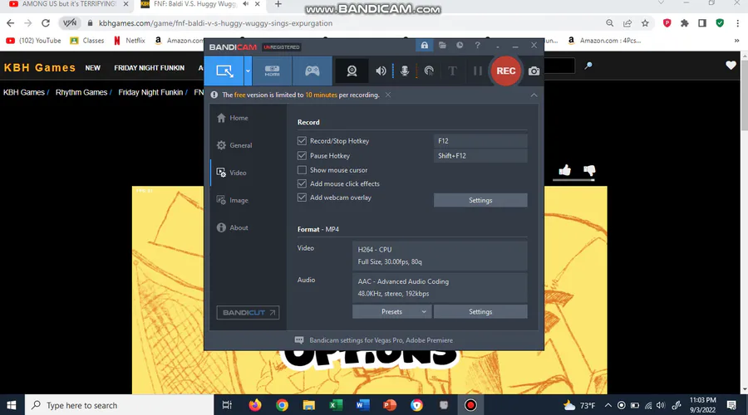Click KBH Games site logo
748x415 pixels.
(x=40, y=68)
